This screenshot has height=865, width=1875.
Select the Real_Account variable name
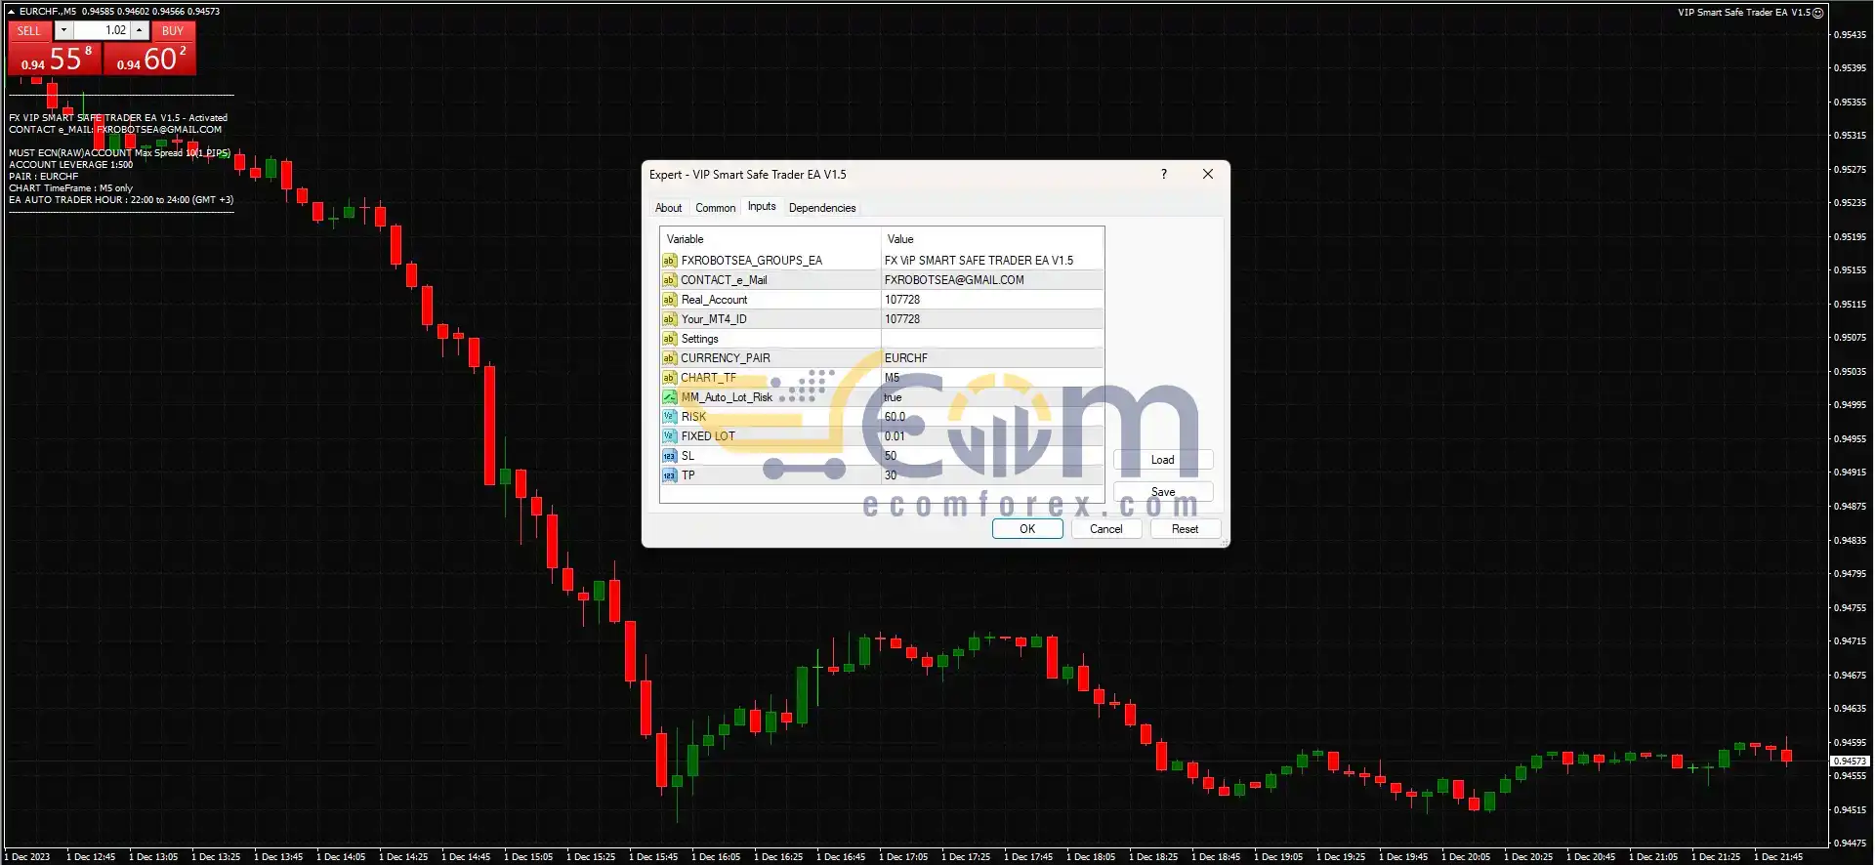tap(714, 300)
